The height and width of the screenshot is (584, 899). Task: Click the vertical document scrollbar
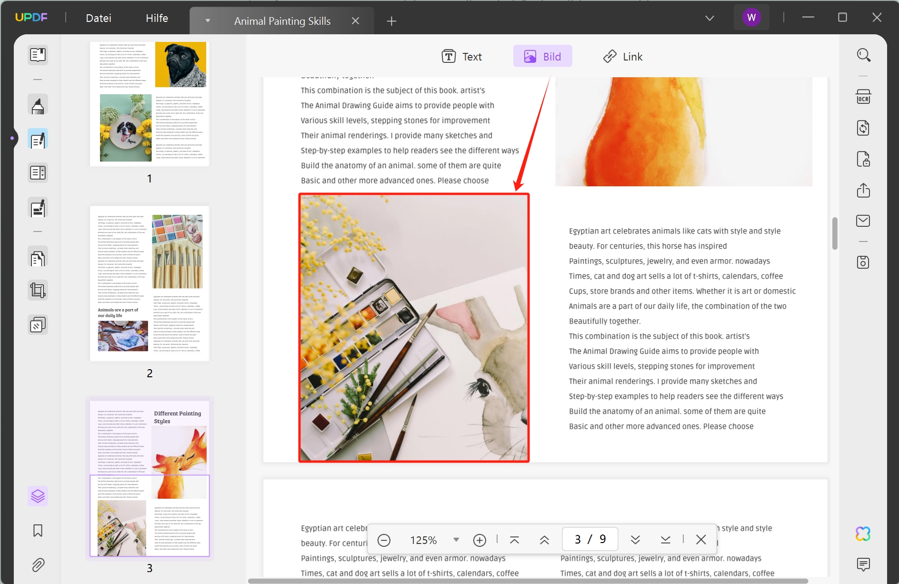coord(834,233)
